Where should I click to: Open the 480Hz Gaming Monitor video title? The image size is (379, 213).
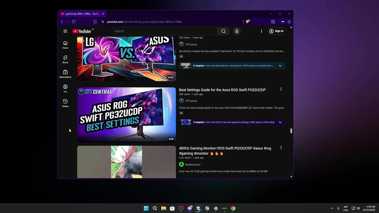pyautogui.click(x=225, y=151)
